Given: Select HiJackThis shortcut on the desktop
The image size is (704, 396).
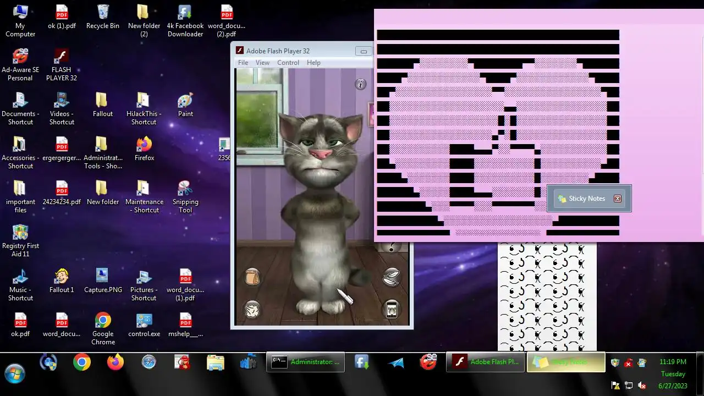Looking at the screenshot, I should pos(144,109).
